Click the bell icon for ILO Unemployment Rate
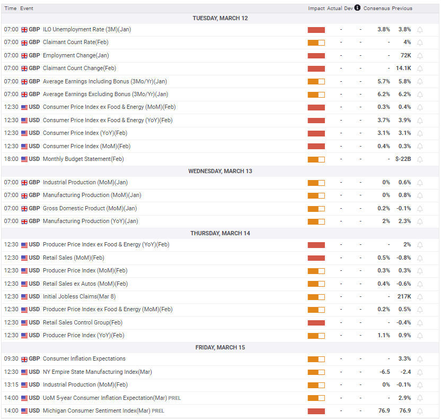The image size is (441, 419). 420,30
